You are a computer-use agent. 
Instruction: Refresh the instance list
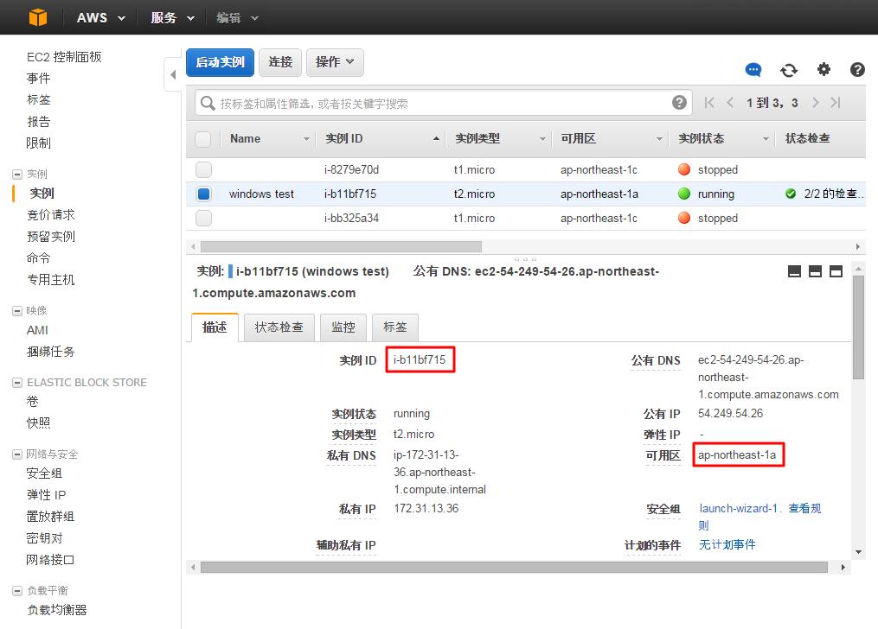(788, 70)
